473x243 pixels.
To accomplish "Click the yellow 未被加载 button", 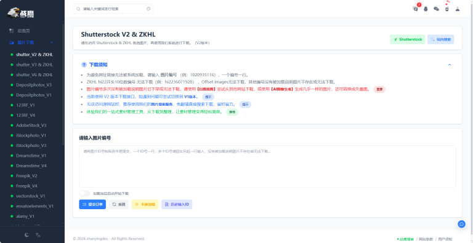I will (145, 204).
